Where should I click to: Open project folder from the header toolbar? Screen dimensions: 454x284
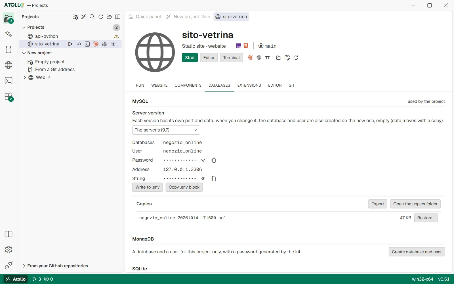click(279, 58)
